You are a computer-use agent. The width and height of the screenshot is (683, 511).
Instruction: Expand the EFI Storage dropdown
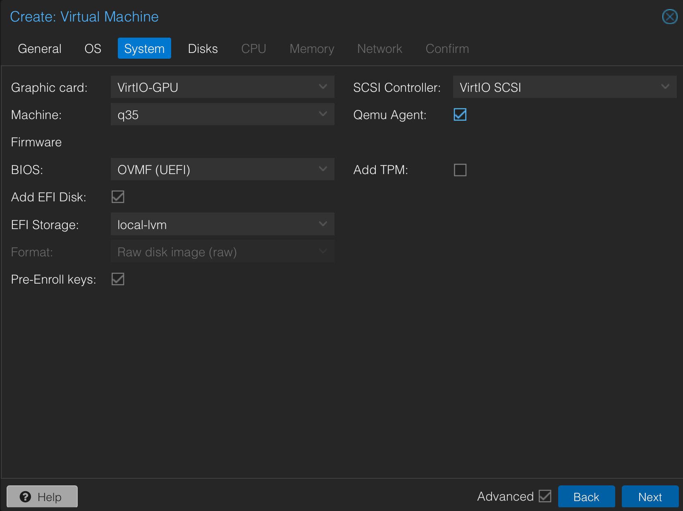point(323,224)
